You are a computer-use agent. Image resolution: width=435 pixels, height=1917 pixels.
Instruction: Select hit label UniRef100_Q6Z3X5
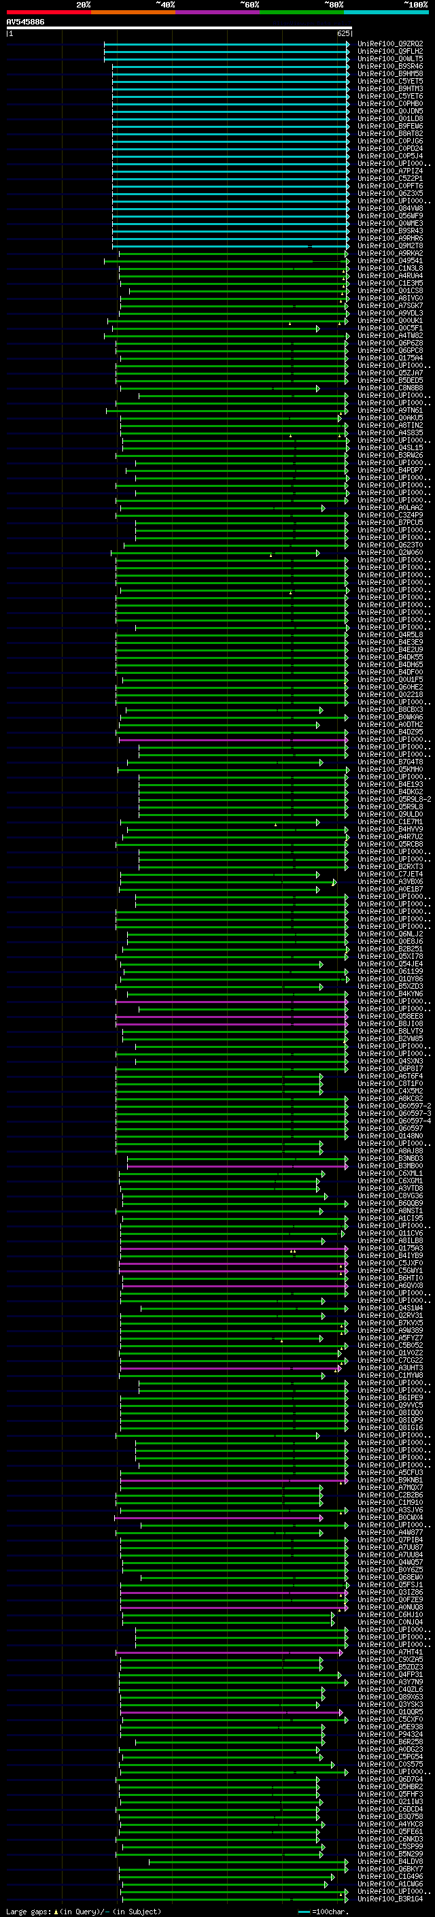pos(390,194)
